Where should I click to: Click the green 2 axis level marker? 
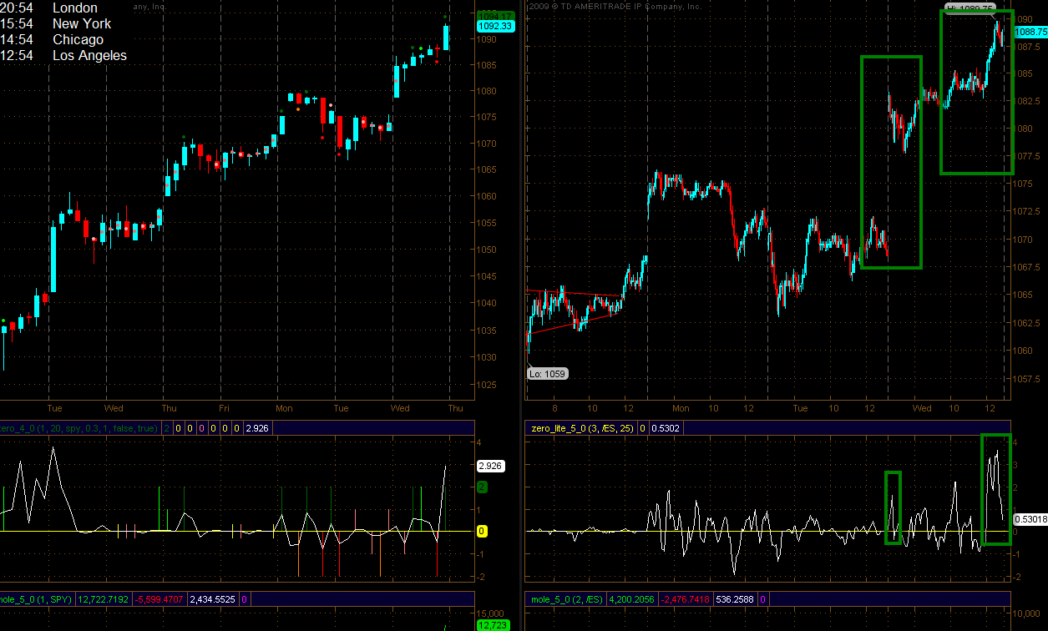click(483, 486)
